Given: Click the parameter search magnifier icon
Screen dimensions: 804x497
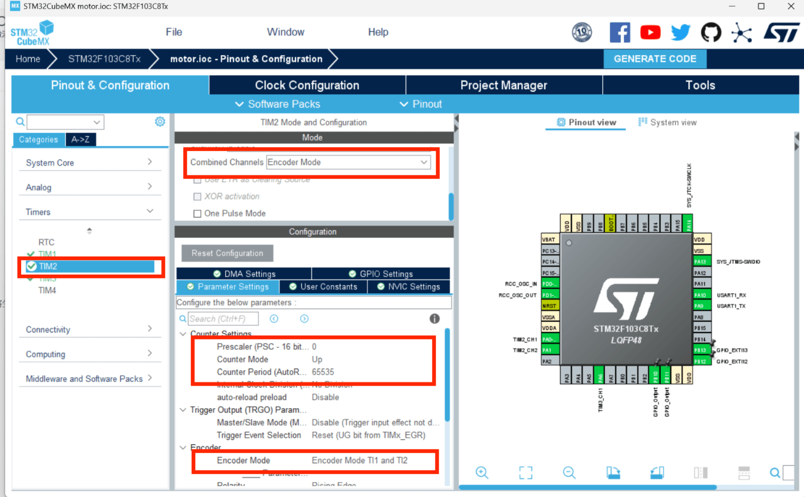Looking at the screenshot, I should 183,319.
